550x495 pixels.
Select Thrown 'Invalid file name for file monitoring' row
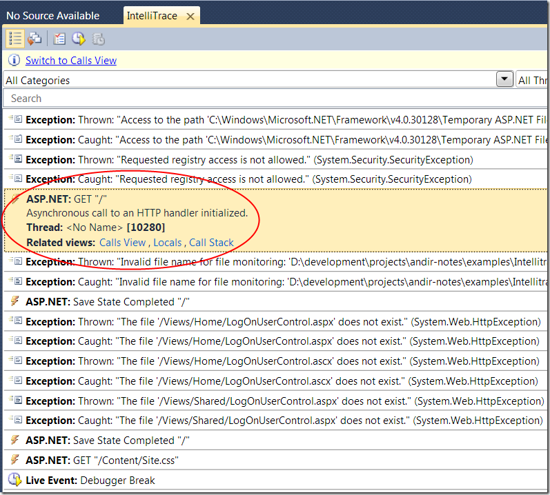click(x=275, y=262)
